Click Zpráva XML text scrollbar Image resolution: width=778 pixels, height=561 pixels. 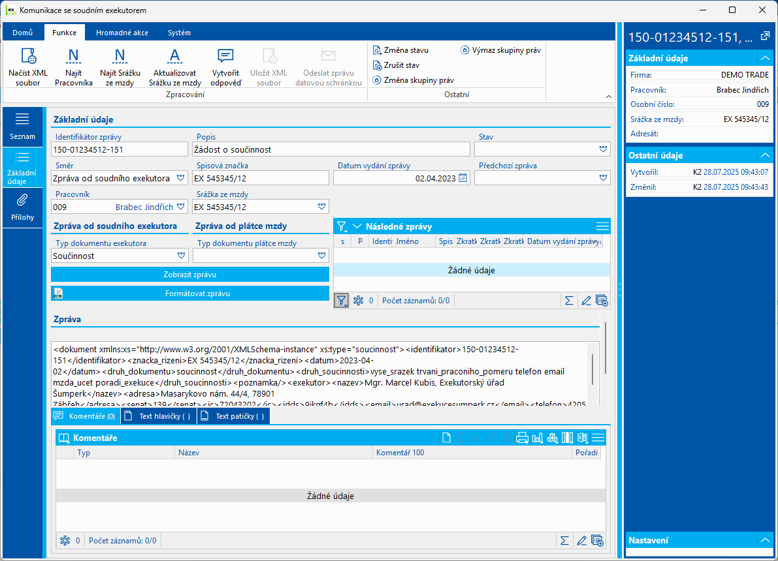(x=592, y=369)
